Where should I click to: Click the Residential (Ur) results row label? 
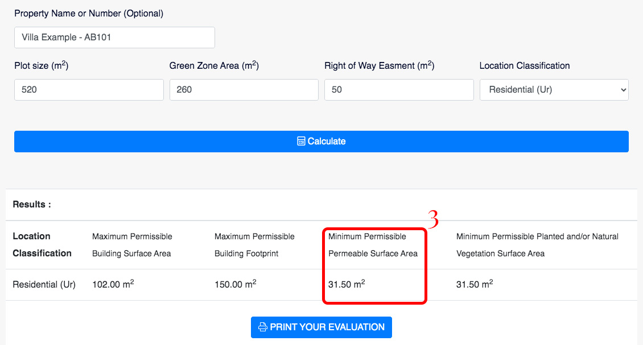(44, 284)
